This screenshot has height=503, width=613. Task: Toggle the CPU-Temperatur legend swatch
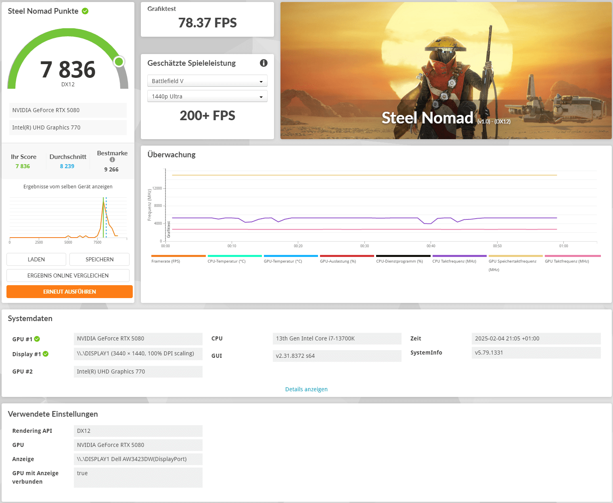click(235, 256)
